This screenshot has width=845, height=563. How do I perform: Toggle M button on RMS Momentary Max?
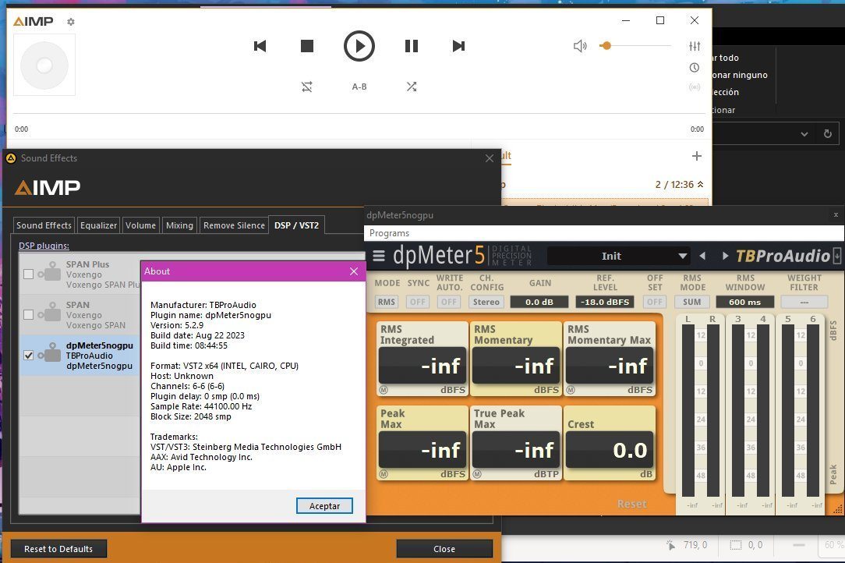(571, 390)
